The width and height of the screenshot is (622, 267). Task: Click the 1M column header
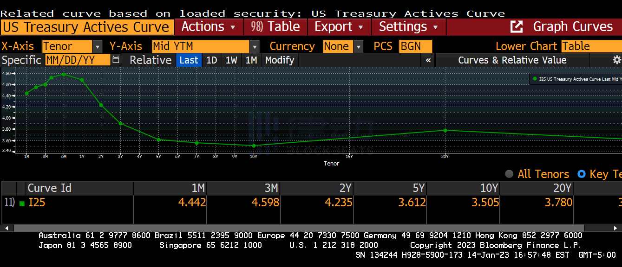coord(170,188)
